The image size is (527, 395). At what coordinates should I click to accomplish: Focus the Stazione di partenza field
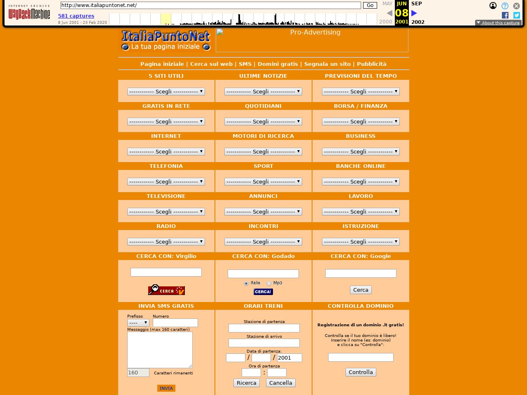264,328
